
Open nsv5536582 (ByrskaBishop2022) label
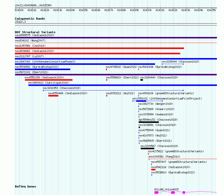37,67
